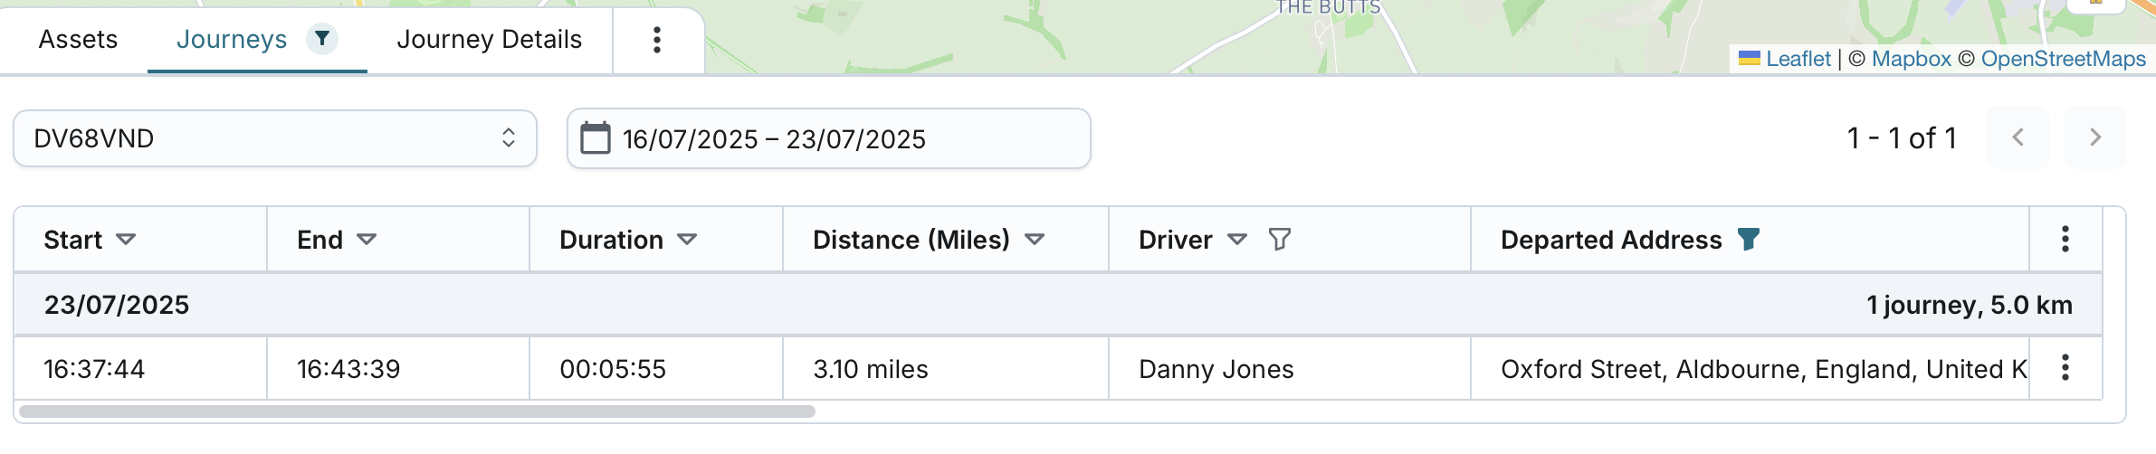Switch to the Assets tab
2156x454 pixels.
[x=78, y=39]
